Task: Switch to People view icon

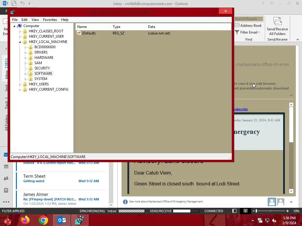Action: pos(6,178)
